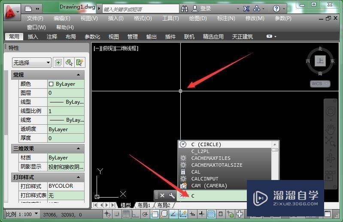Toggle Snap Mode in status bar
Screen dimensions: 343x222
pyautogui.click(x=117, y=214)
